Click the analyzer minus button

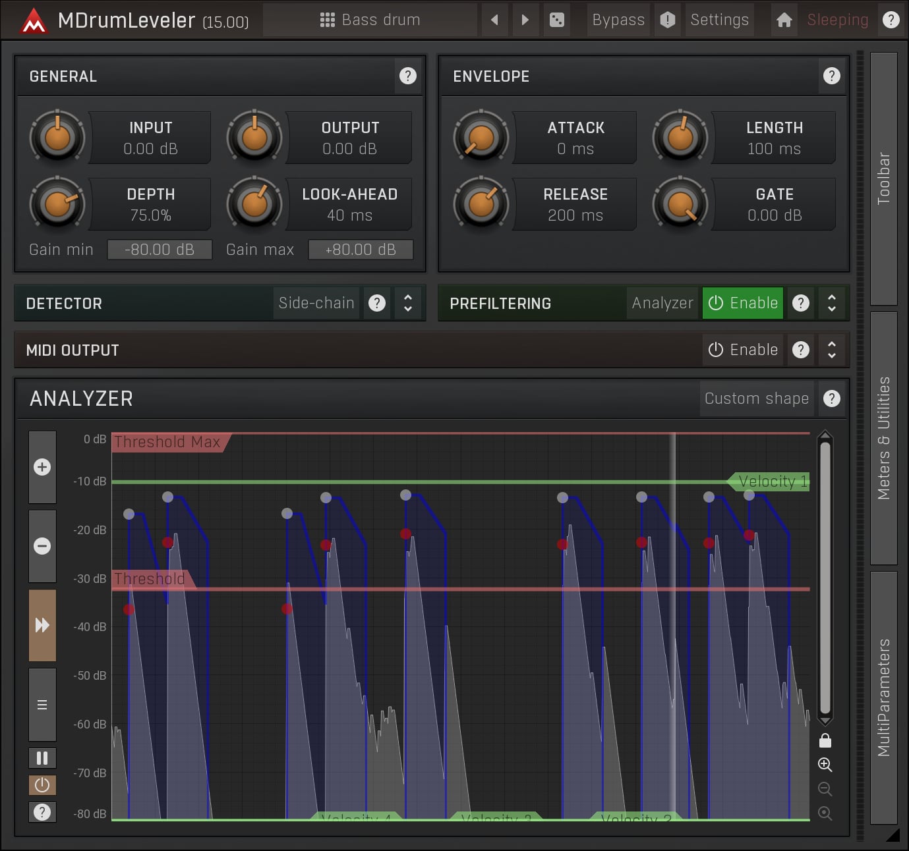click(42, 546)
